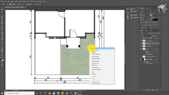
Task: Select the Healing Brush tool
Action: [2, 23]
